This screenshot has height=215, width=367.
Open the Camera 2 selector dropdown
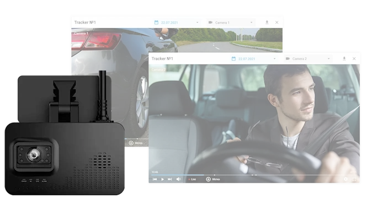(308, 59)
